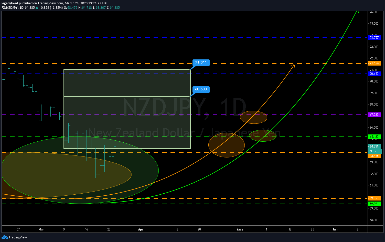Click the 76.000 price axis value
The height and width of the screenshot is (242, 385).
374,12
